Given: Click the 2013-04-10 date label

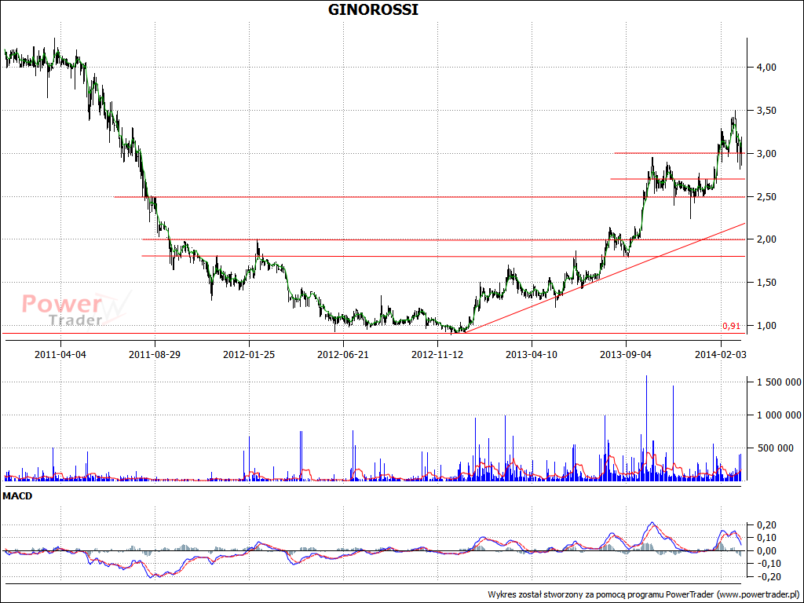Looking at the screenshot, I should tap(532, 354).
